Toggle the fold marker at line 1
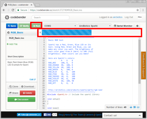 pos(46,38)
